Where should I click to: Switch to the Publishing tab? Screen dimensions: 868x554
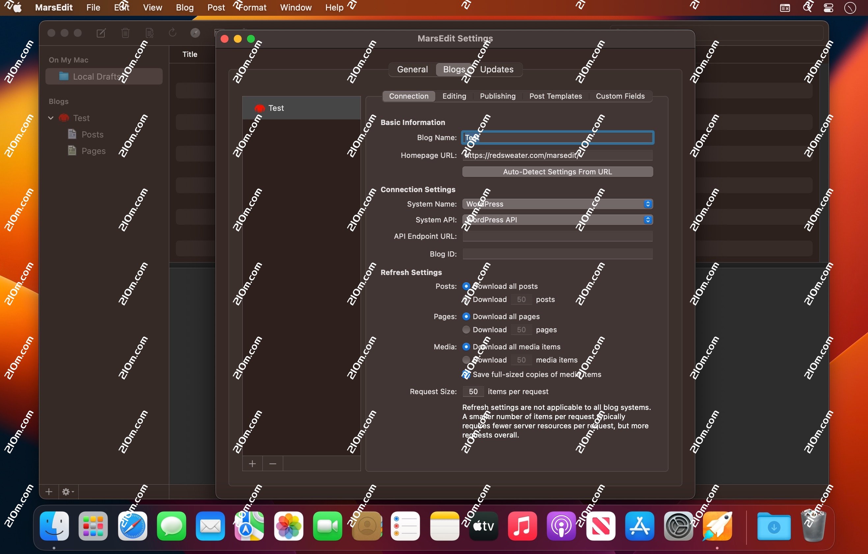tap(498, 96)
